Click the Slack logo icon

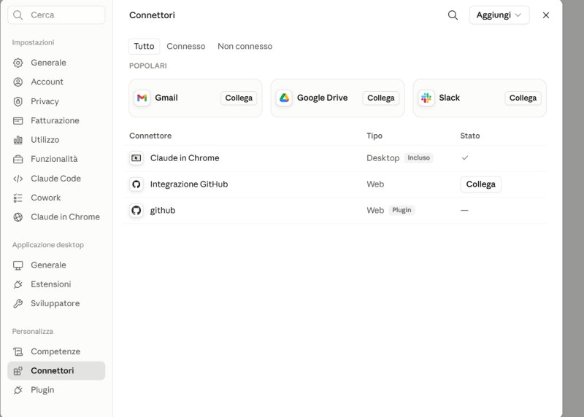tap(426, 98)
